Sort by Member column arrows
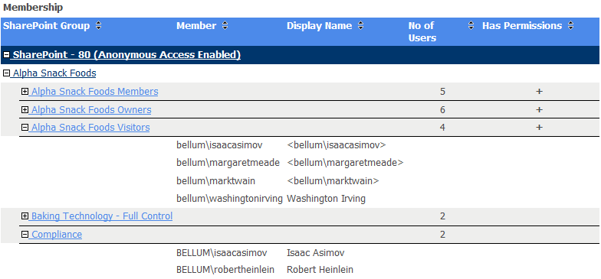This screenshot has width=601, height=279. [x=225, y=26]
